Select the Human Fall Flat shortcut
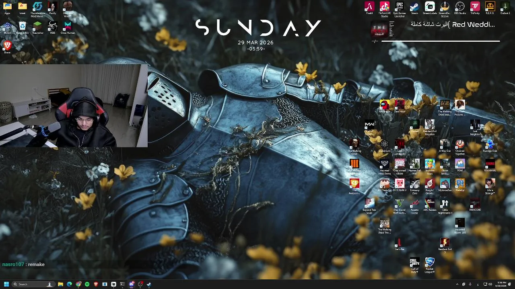The height and width of the screenshot is (289, 515). pos(414,167)
